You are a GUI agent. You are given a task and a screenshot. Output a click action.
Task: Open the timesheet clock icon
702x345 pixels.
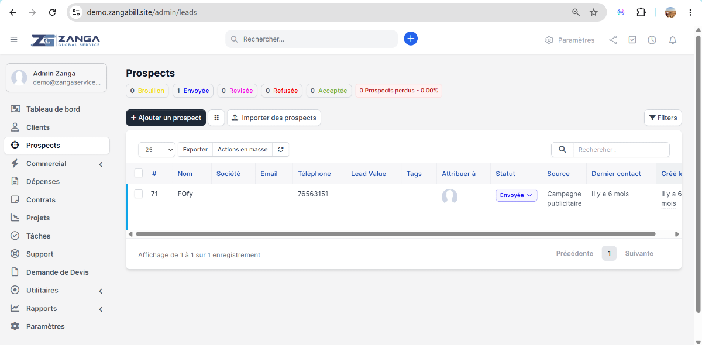click(652, 40)
